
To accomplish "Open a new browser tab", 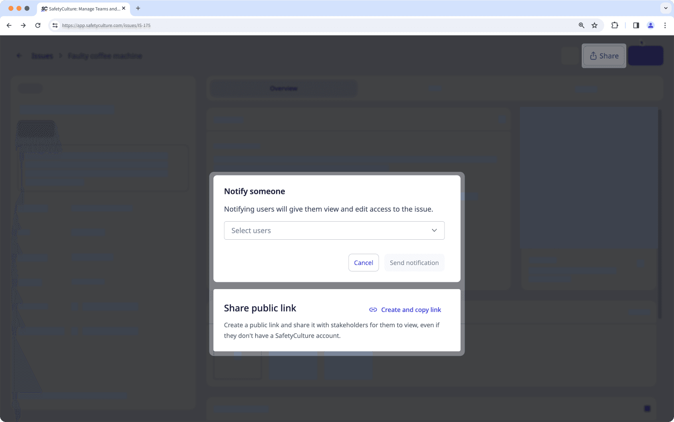I will (138, 8).
